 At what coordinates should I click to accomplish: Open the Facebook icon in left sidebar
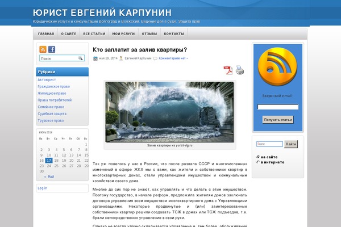pyautogui.click(x=52, y=49)
